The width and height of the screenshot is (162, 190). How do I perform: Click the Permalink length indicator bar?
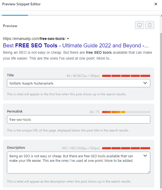click(x=126, y=112)
